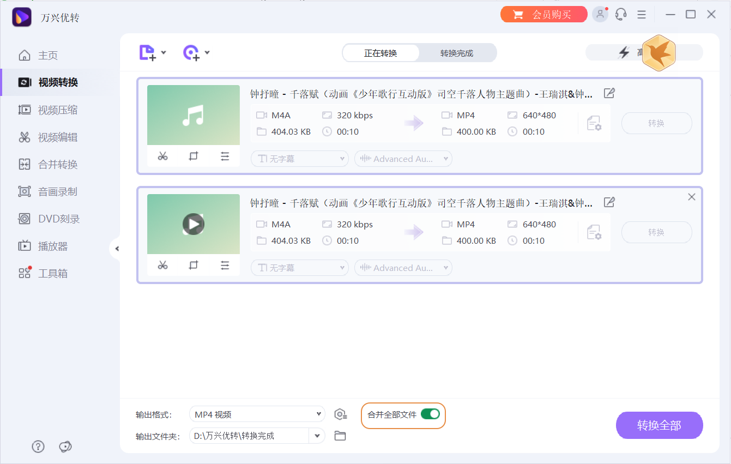Screen dimensions: 731x464
Task: Crop the second video file
Action: click(194, 265)
